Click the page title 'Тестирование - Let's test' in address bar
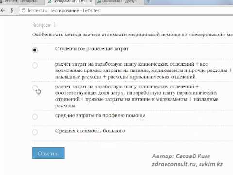This screenshot has height=175, width=233. 75,11
